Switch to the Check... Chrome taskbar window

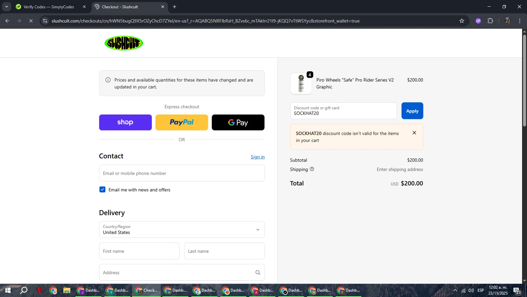coord(147,290)
